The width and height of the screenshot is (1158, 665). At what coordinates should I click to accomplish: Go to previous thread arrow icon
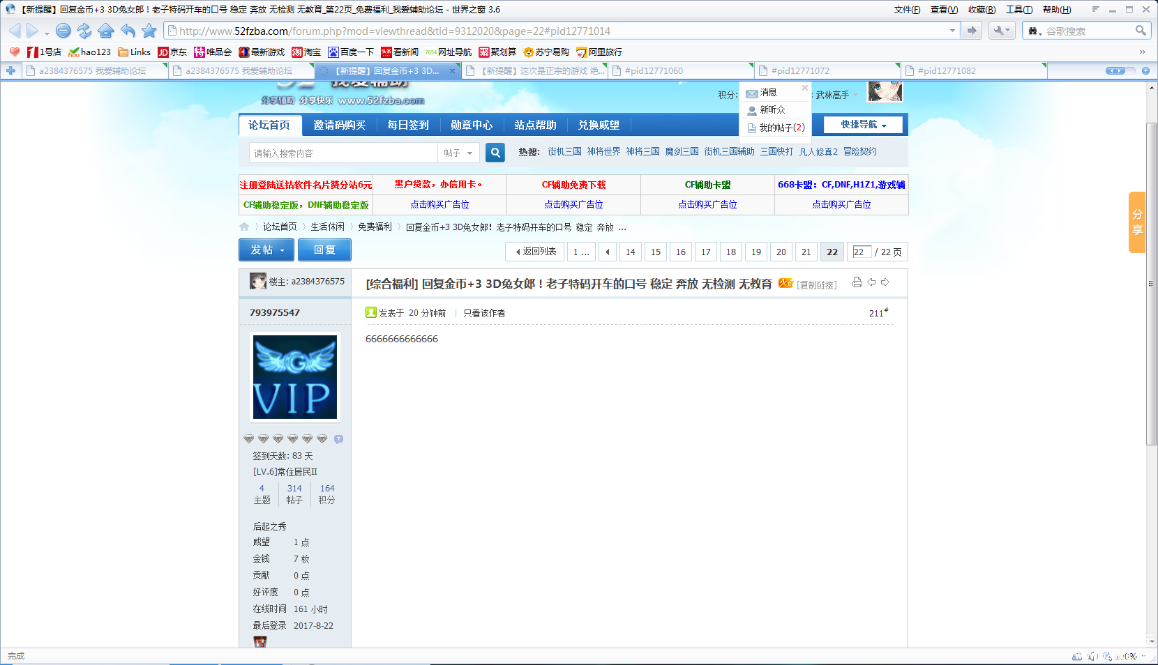coord(871,282)
